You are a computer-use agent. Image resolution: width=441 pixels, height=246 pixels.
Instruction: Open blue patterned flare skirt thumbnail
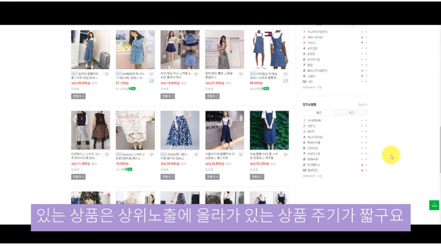180,130
